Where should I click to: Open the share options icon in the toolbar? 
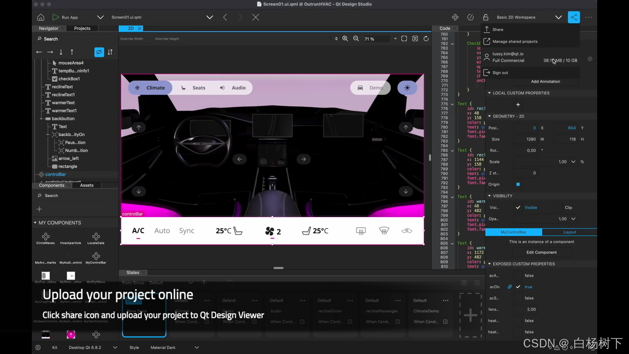pos(574,17)
